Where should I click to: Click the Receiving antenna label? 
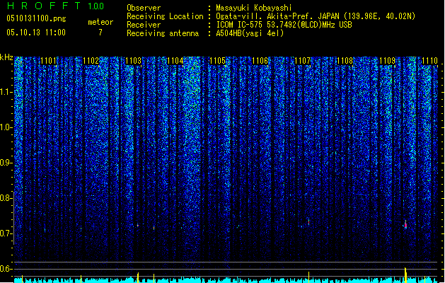pos(163,33)
